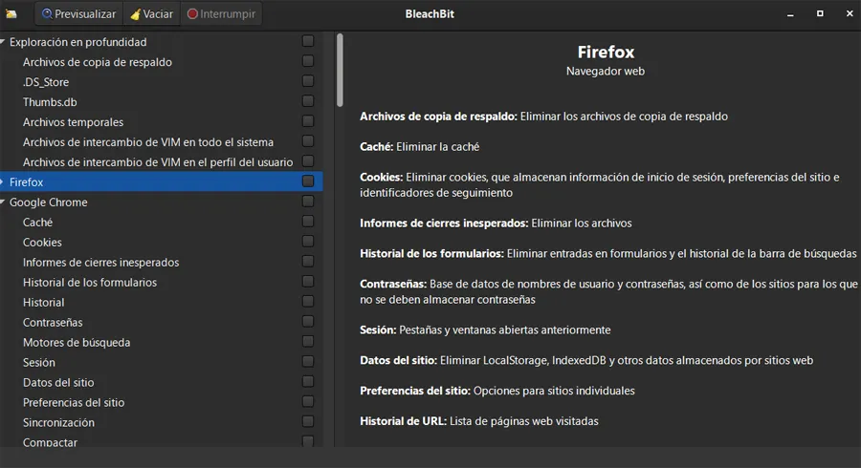Enable the Motores de búsqueda checkbox
Screen dimensions: 861x468
coord(308,341)
